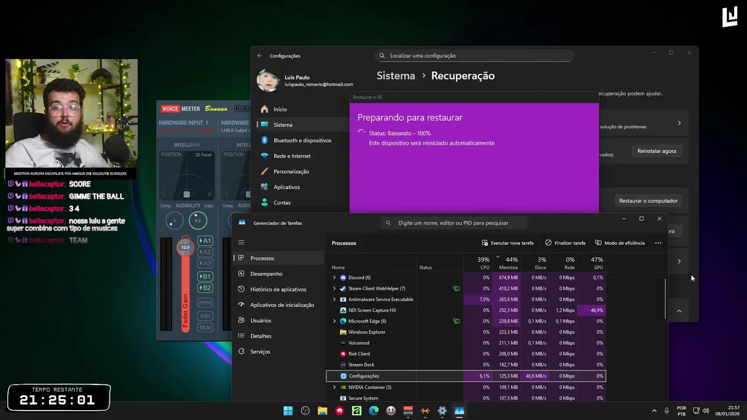Click the Voicemeeter icon on the taskbar
This screenshot has width=747, height=420.
[x=408, y=411]
